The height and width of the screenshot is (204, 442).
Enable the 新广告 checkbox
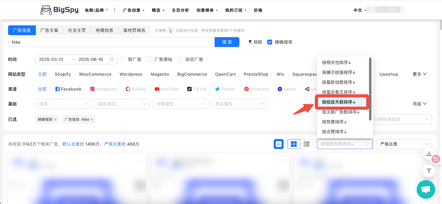pyautogui.click(x=123, y=59)
